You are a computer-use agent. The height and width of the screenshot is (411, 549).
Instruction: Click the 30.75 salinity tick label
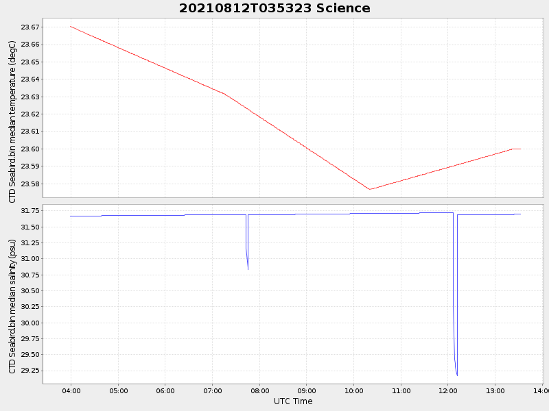tap(30, 275)
